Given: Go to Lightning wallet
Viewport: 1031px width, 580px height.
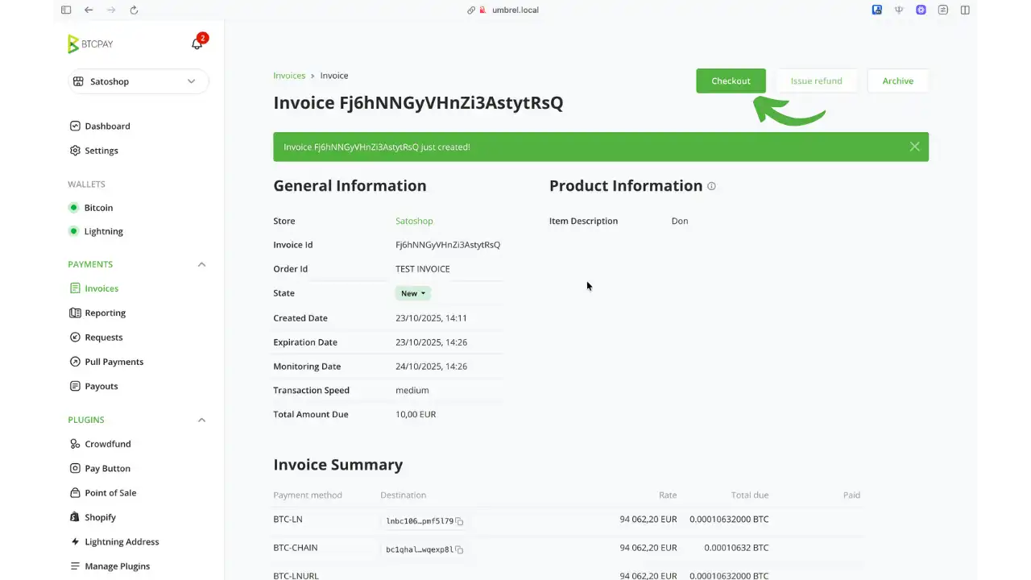Looking at the screenshot, I should coord(103,231).
